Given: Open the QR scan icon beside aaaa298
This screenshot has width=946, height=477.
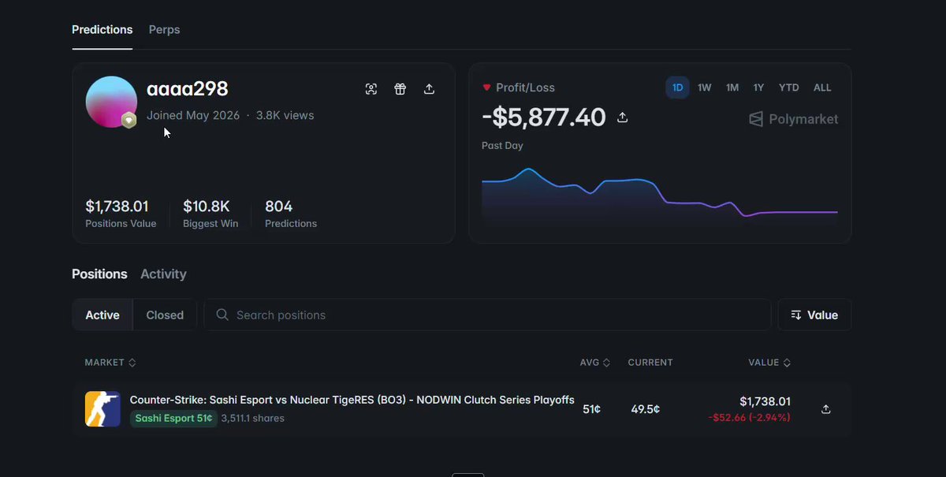Looking at the screenshot, I should (x=371, y=89).
